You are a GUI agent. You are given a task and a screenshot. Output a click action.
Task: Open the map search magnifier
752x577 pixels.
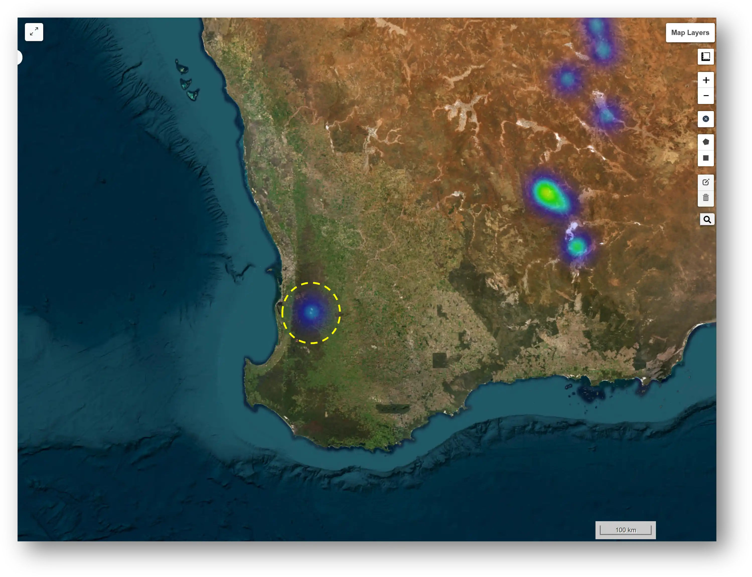click(707, 219)
